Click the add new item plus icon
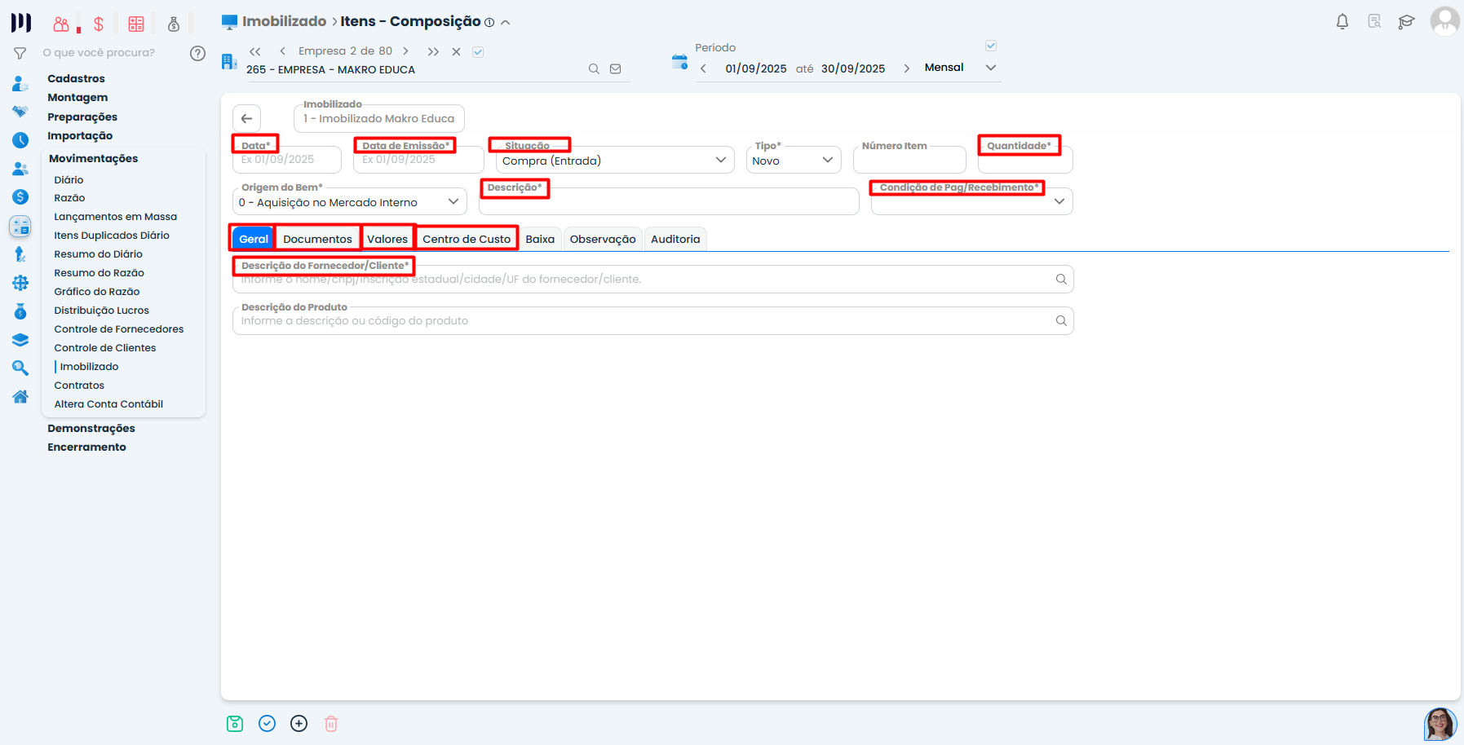Image resolution: width=1464 pixels, height=745 pixels. (299, 724)
